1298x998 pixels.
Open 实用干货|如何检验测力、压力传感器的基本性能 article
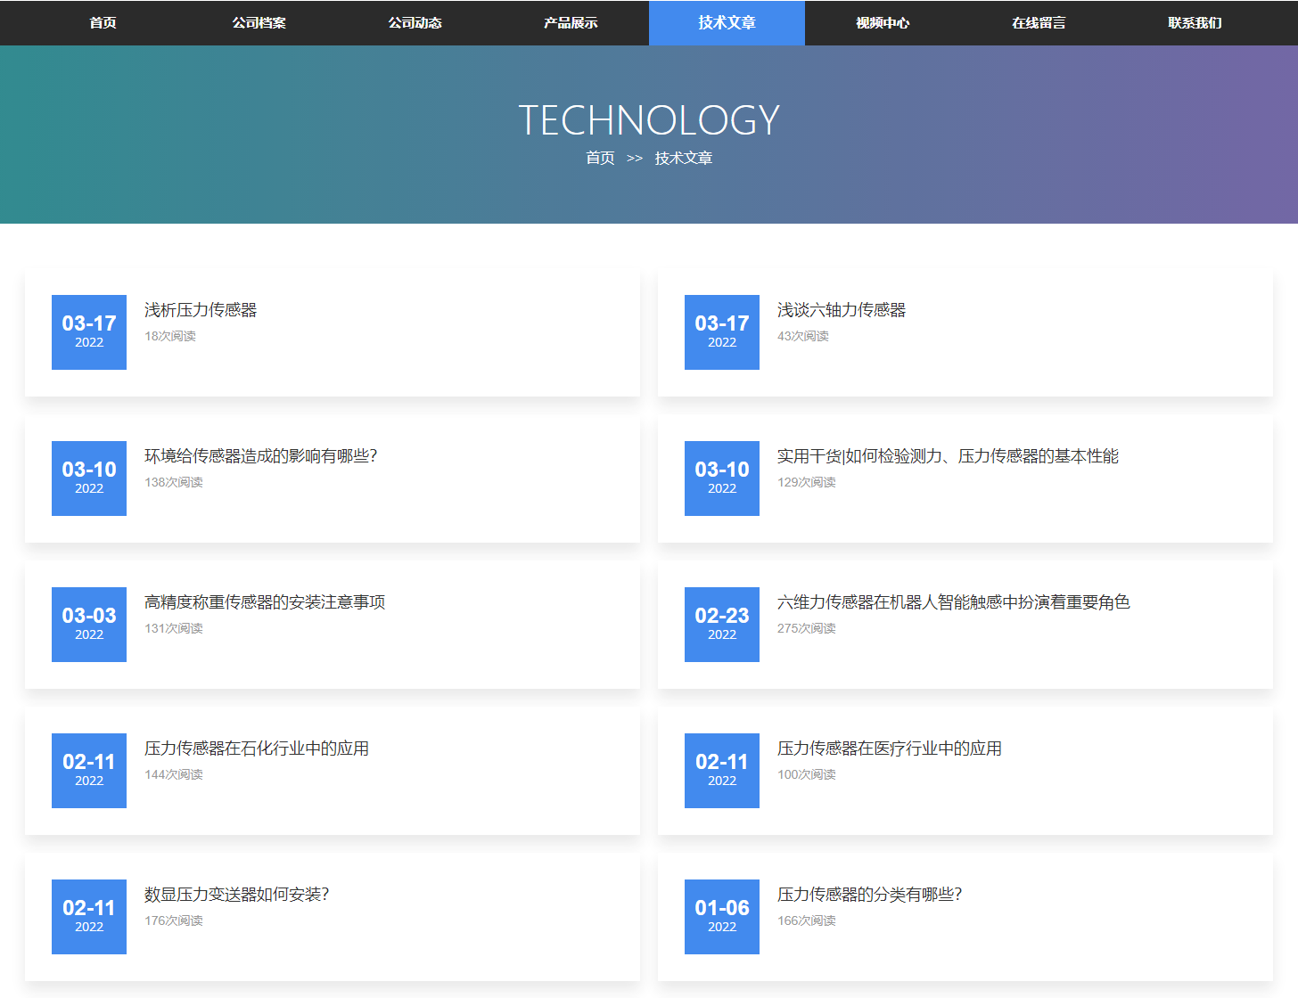tap(948, 456)
